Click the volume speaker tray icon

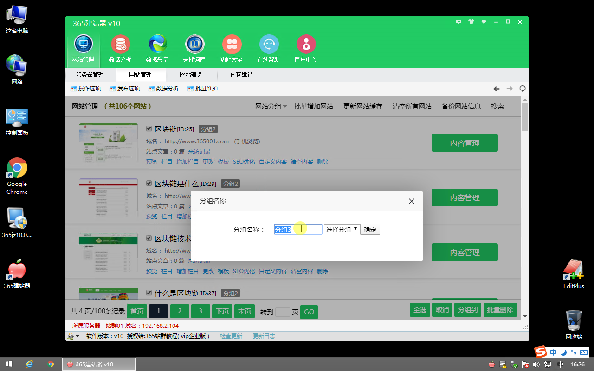(x=537, y=365)
